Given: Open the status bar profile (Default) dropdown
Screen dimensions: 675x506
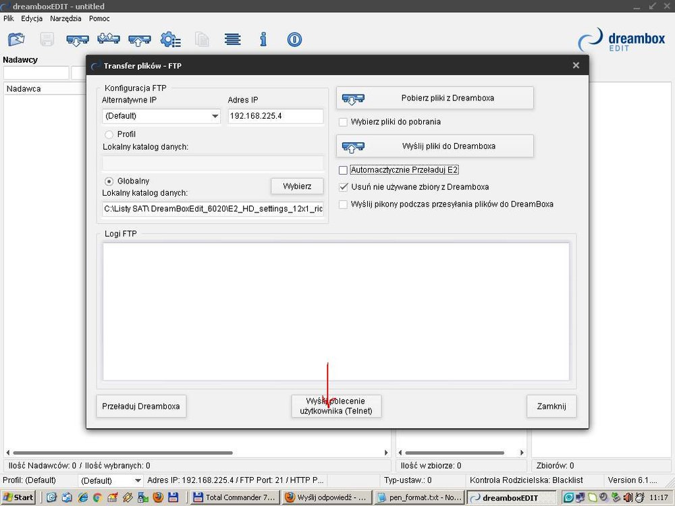Looking at the screenshot, I should pos(138,480).
